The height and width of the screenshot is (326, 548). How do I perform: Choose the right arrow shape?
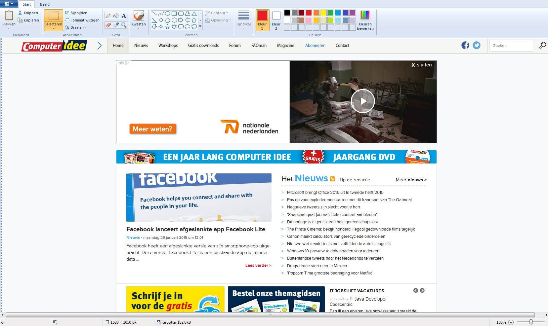(x=181, y=20)
